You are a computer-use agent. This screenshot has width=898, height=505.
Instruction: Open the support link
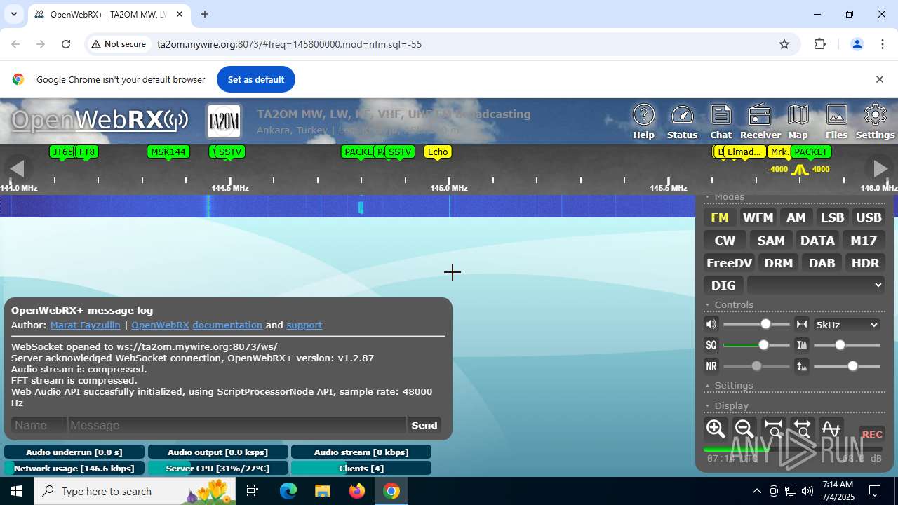(304, 325)
